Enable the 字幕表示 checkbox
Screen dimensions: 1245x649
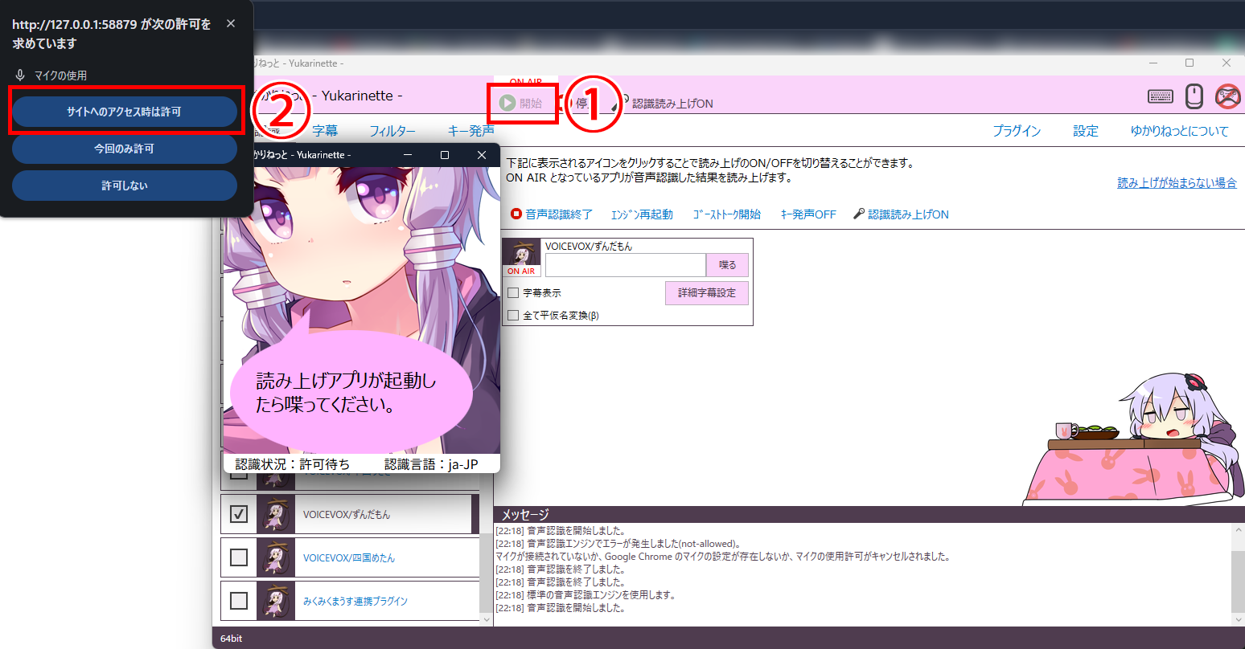click(x=513, y=293)
